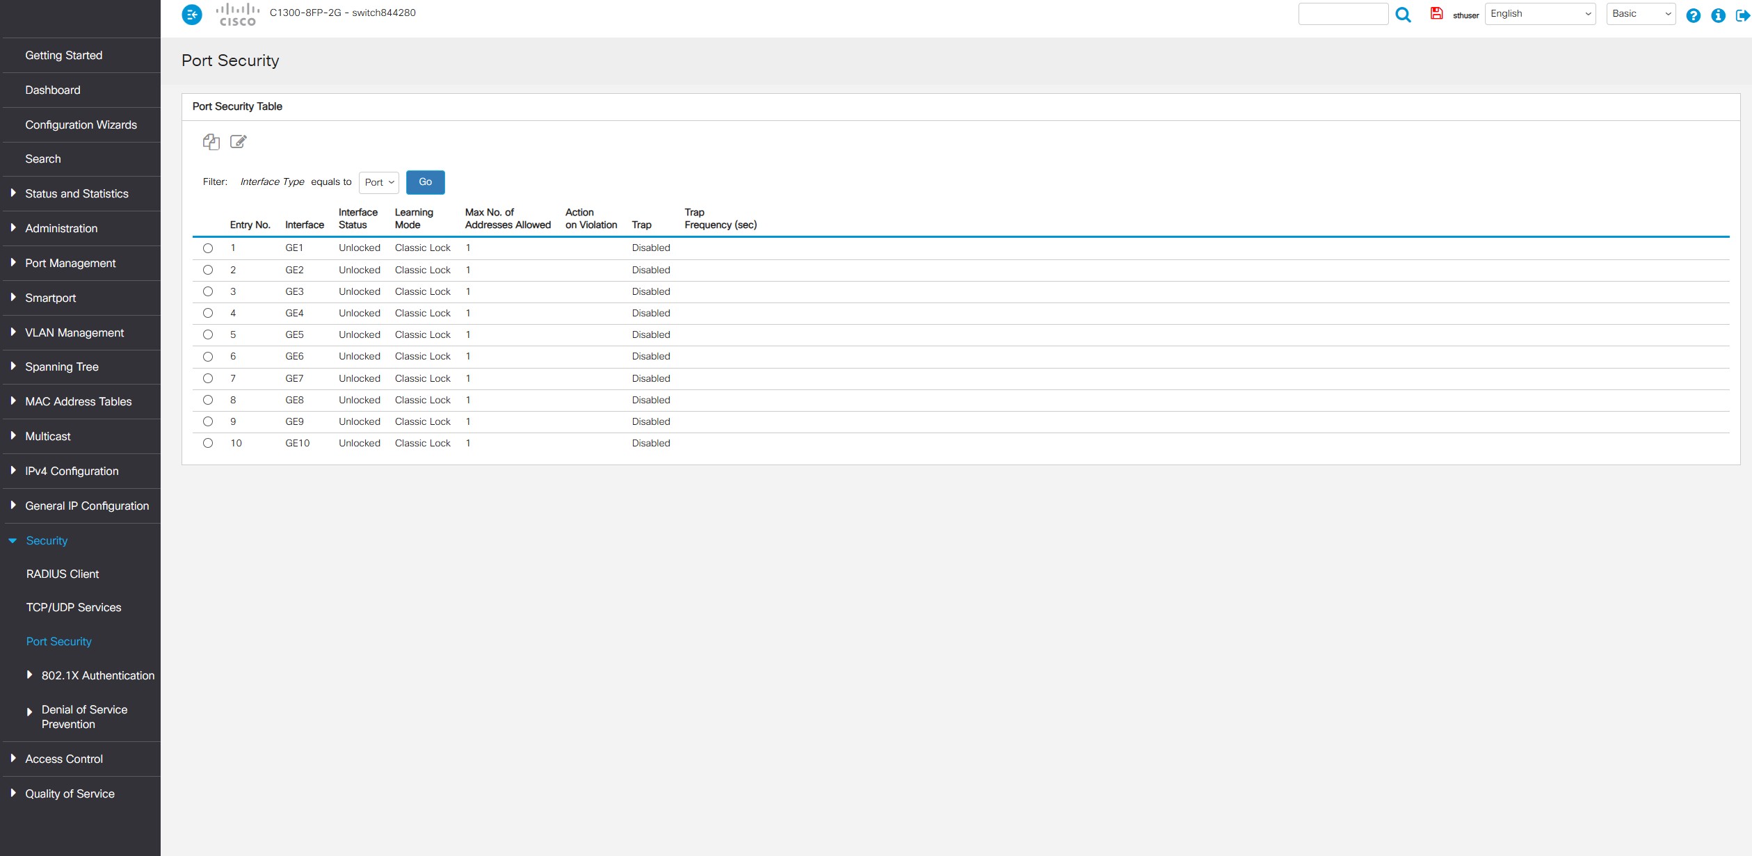Expand the VLAN Management menu
The image size is (1752, 856).
(x=74, y=332)
